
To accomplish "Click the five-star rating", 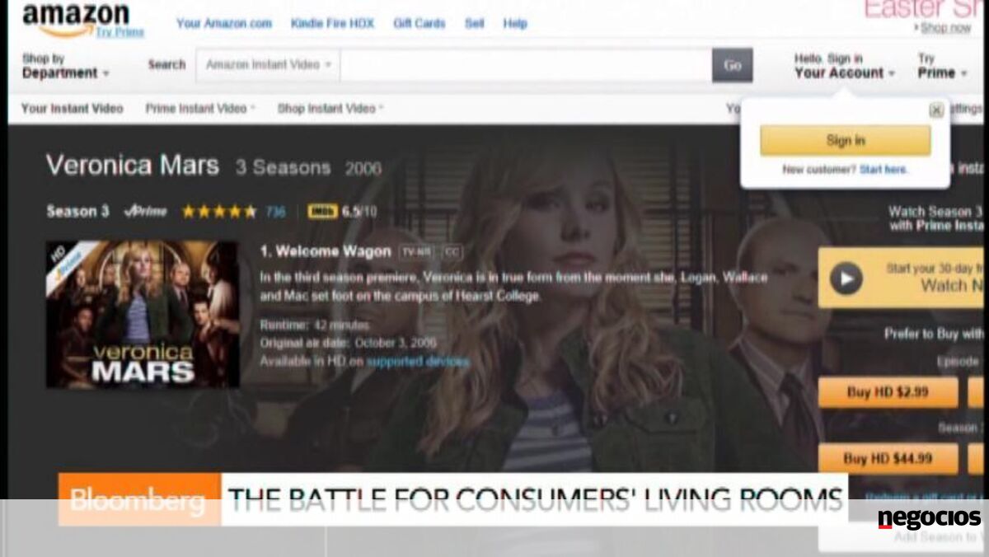I will (219, 212).
